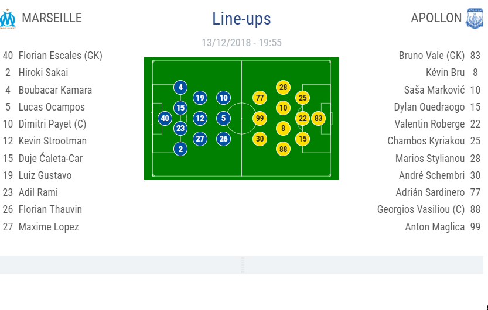Click the dotted drag handle on grey bar
The width and height of the screenshot is (488, 310).
[243, 265]
